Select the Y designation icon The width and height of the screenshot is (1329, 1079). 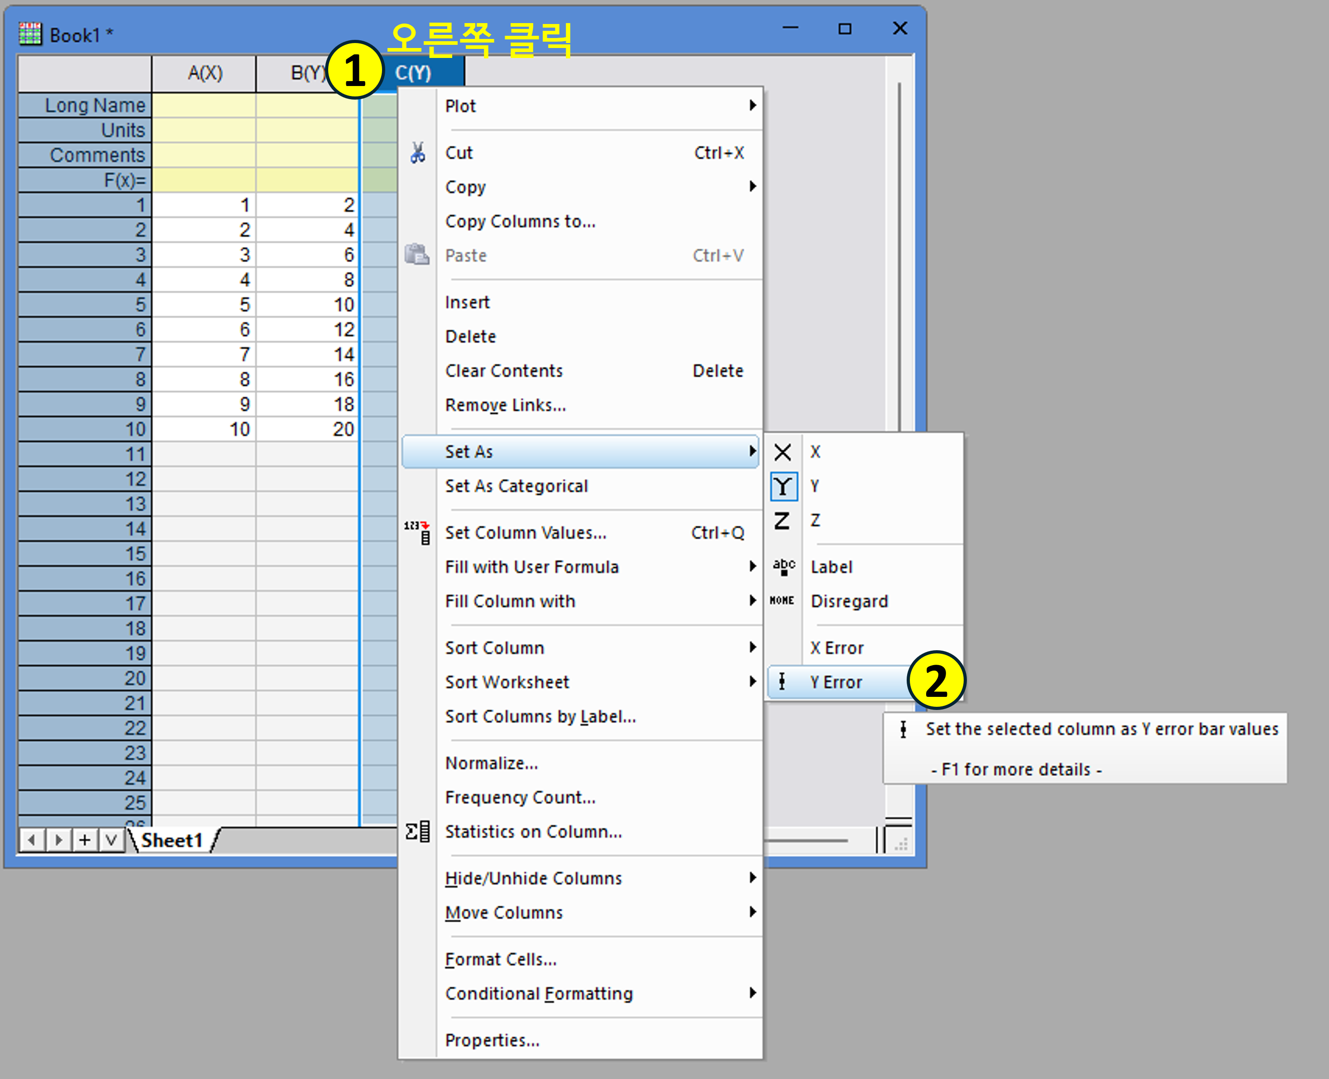[x=783, y=486]
